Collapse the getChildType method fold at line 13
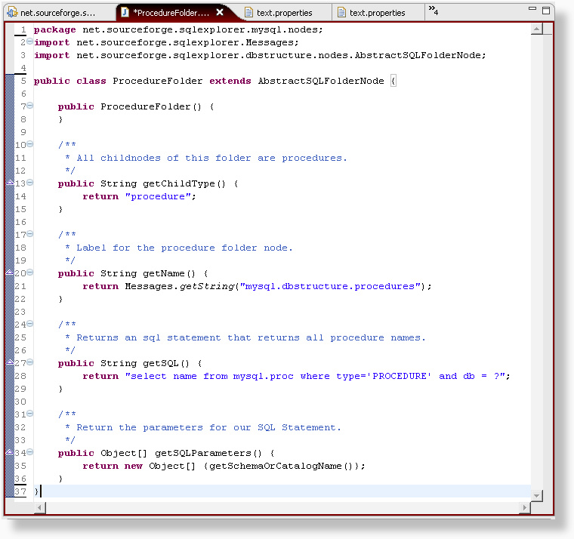 click(x=30, y=182)
